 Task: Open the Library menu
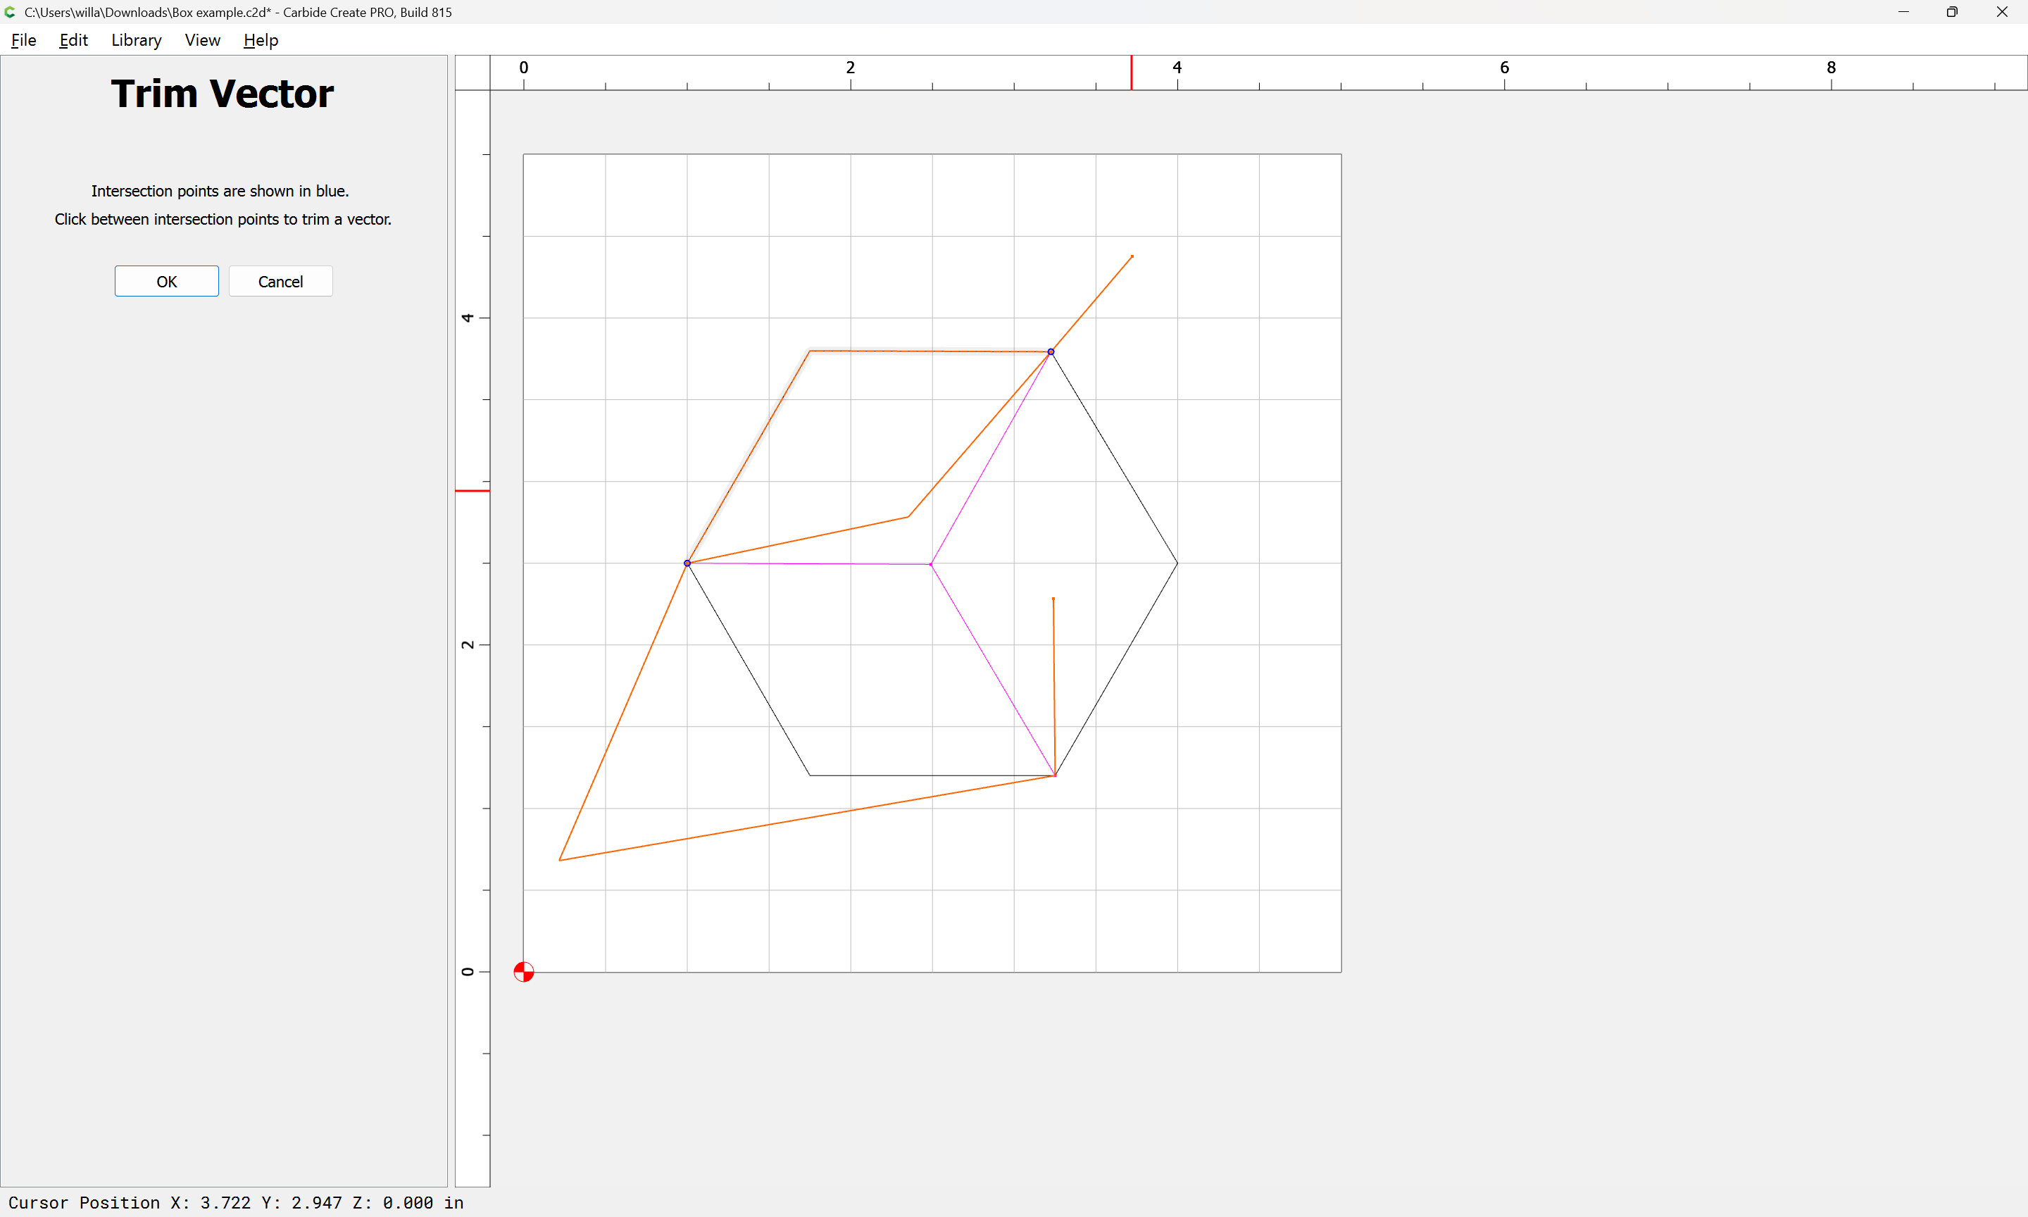coord(136,40)
